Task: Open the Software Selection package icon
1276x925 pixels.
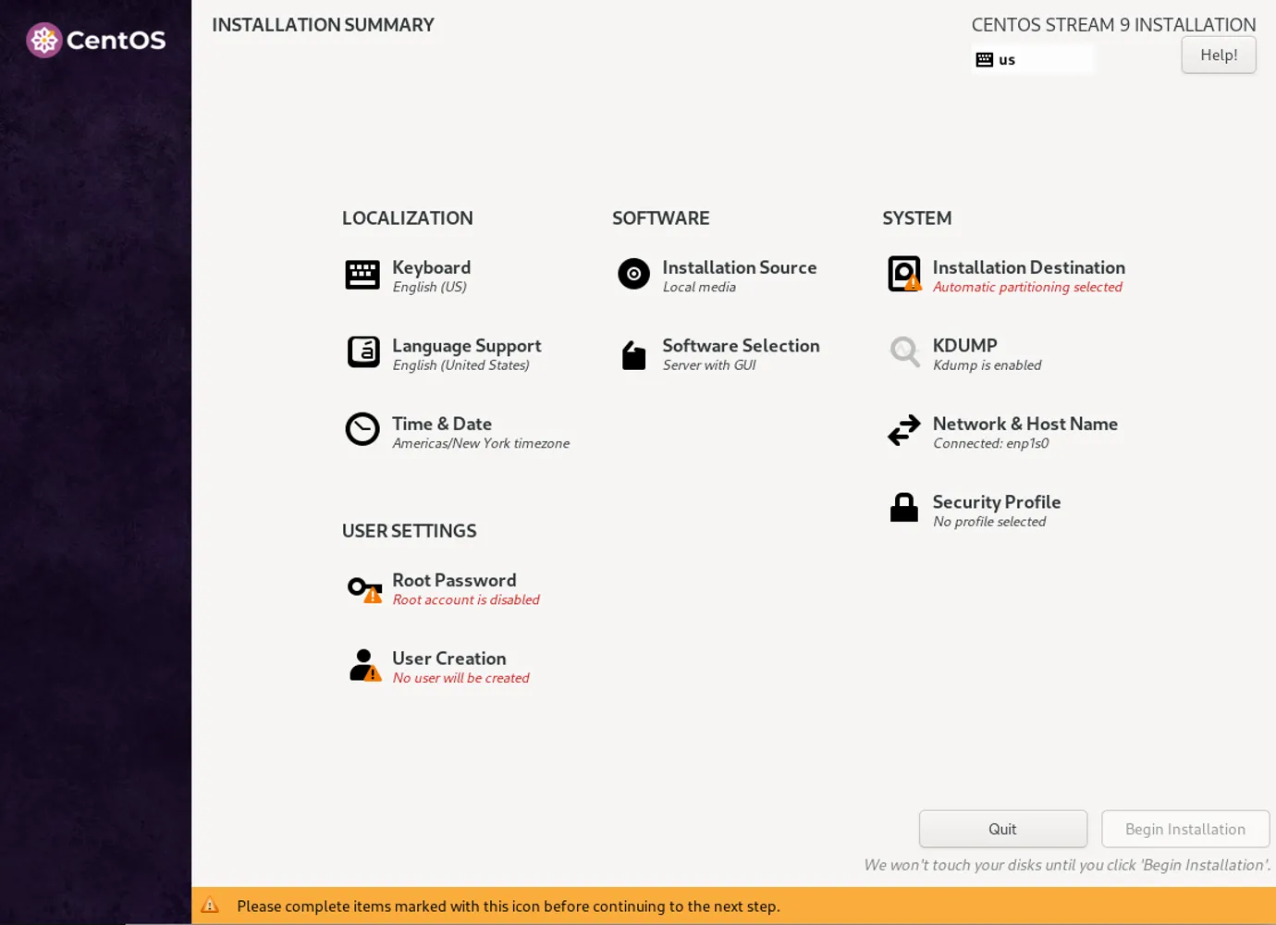Action: (x=633, y=355)
